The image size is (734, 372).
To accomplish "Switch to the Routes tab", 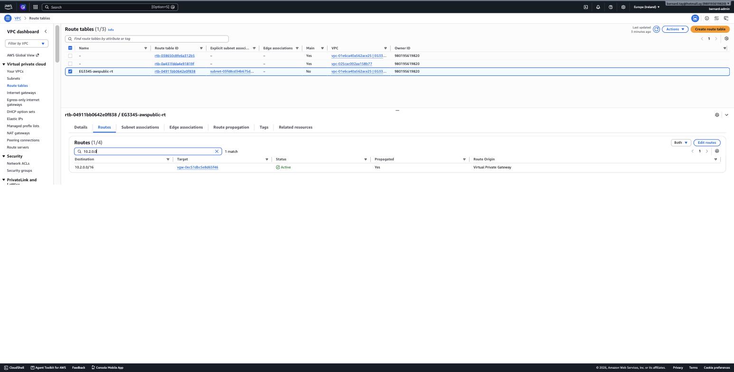I will coord(104,127).
